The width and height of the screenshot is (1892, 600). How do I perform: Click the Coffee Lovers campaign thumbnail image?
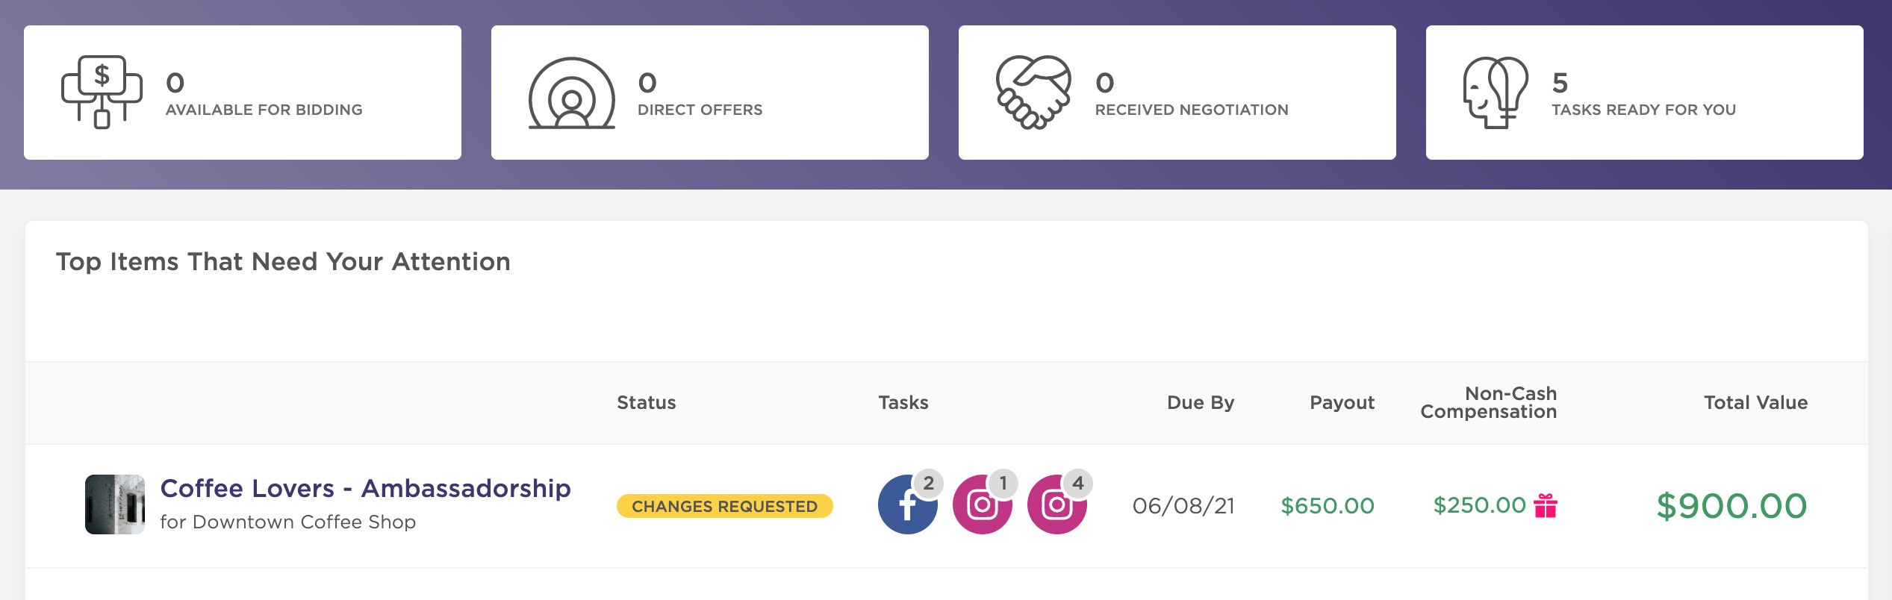115,504
